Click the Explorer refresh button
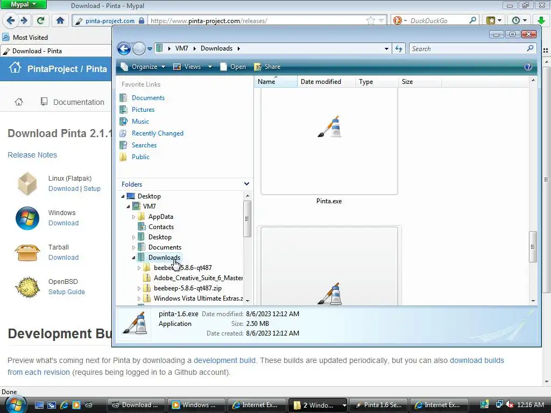The width and height of the screenshot is (551, 413). pos(399,48)
